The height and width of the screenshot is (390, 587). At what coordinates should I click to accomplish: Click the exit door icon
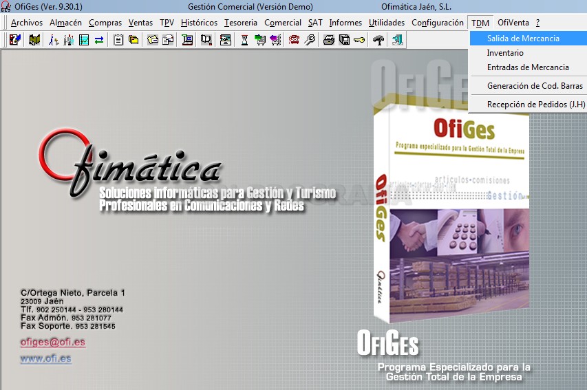coord(397,40)
